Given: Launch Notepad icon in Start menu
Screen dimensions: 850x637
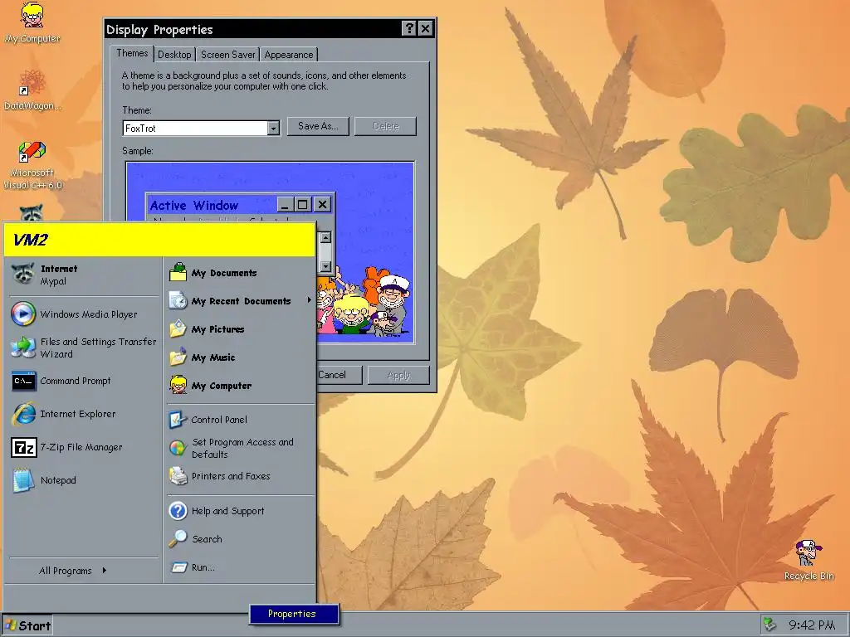Looking at the screenshot, I should 24,480.
